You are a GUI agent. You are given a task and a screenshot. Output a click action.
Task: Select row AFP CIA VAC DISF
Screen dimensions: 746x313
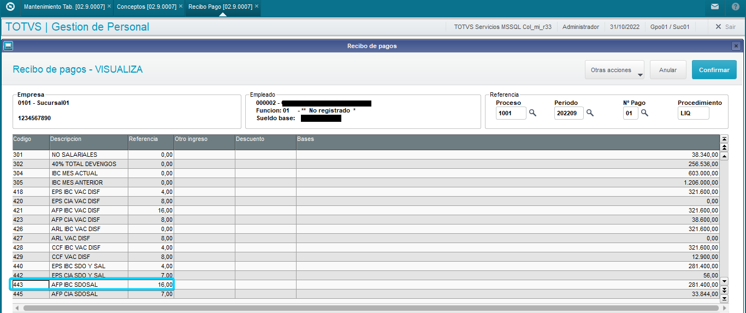pos(366,220)
